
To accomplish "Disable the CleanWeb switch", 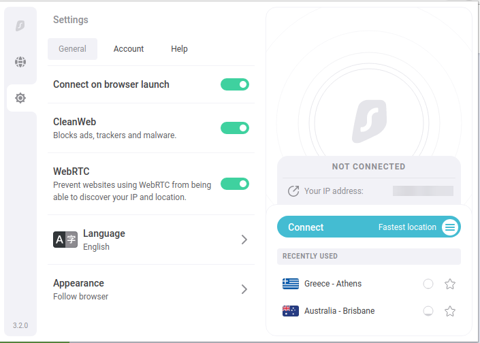I will (x=235, y=128).
